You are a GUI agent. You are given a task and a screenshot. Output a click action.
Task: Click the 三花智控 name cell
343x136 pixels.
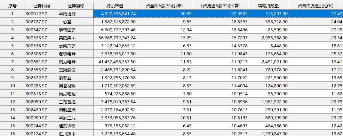(76, 102)
